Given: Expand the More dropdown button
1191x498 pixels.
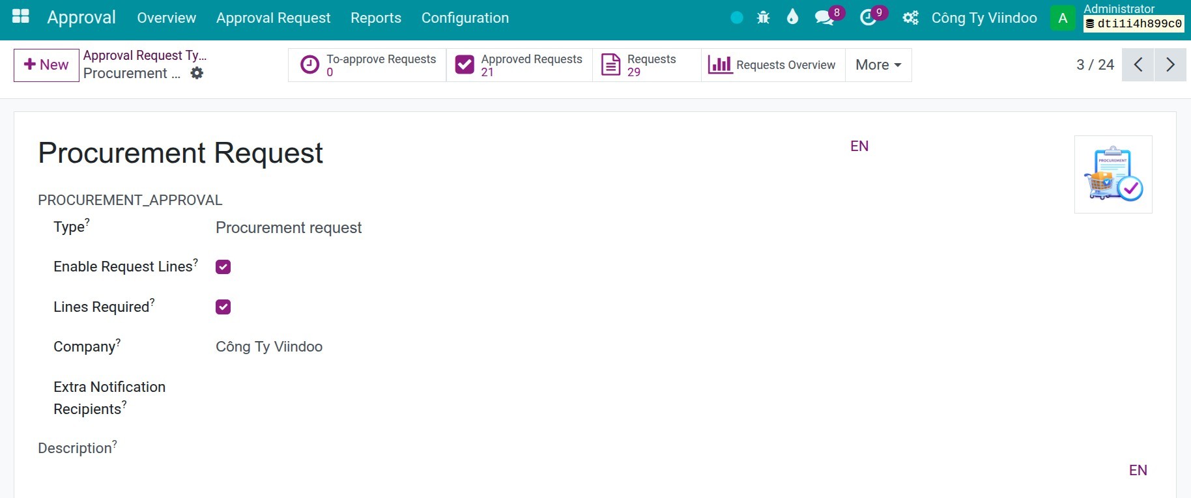Looking at the screenshot, I should [x=878, y=65].
